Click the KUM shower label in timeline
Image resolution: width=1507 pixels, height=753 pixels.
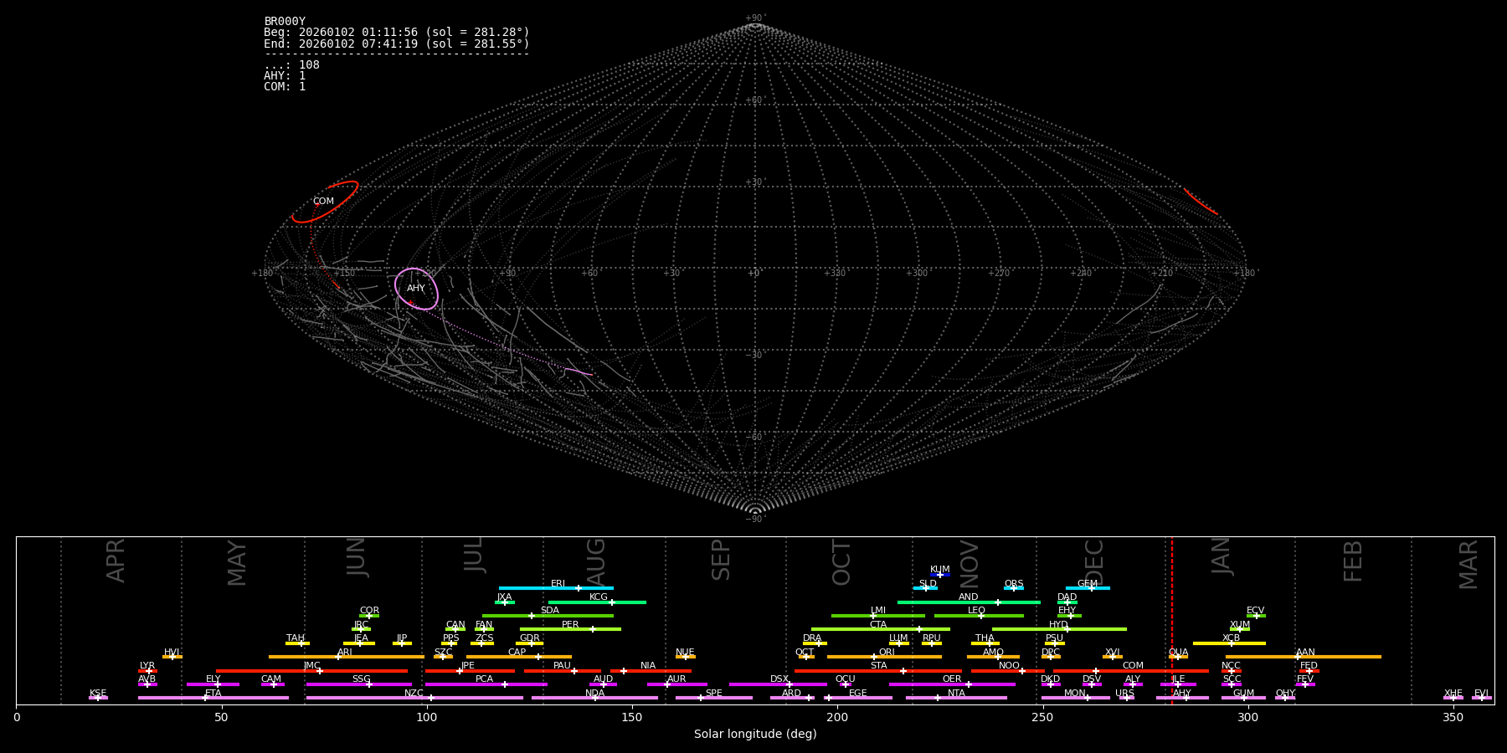(x=940, y=570)
